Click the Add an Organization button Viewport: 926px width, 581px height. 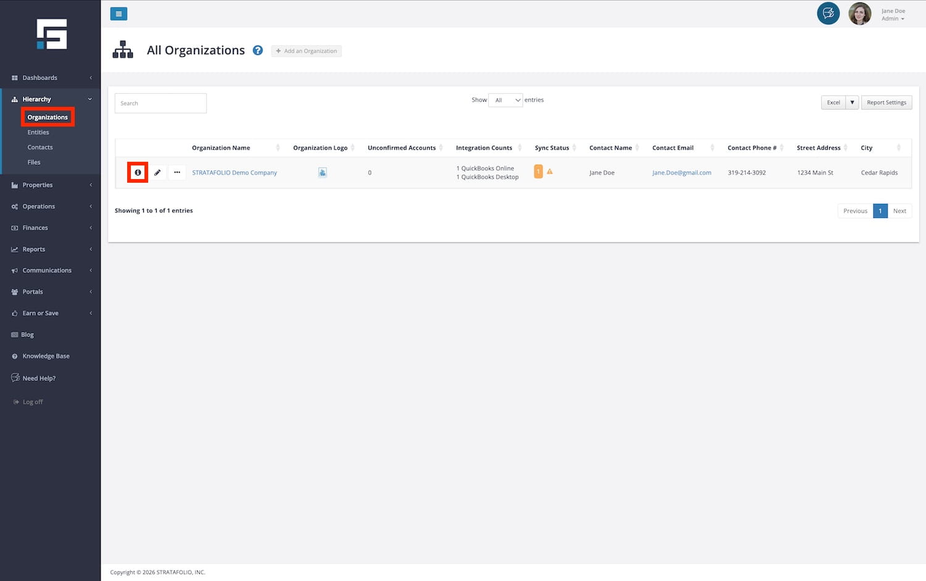[x=306, y=51]
